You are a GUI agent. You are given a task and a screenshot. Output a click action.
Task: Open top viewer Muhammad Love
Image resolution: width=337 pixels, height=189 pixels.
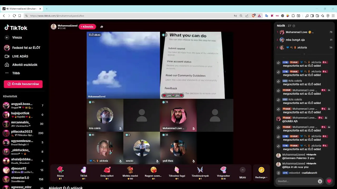(x=304, y=32)
